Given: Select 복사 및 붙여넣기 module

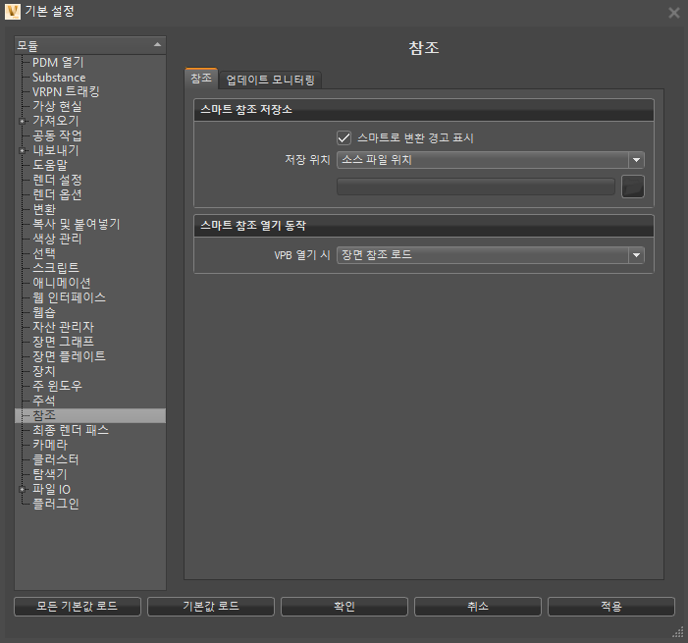Looking at the screenshot, I should tap(76, 224).
